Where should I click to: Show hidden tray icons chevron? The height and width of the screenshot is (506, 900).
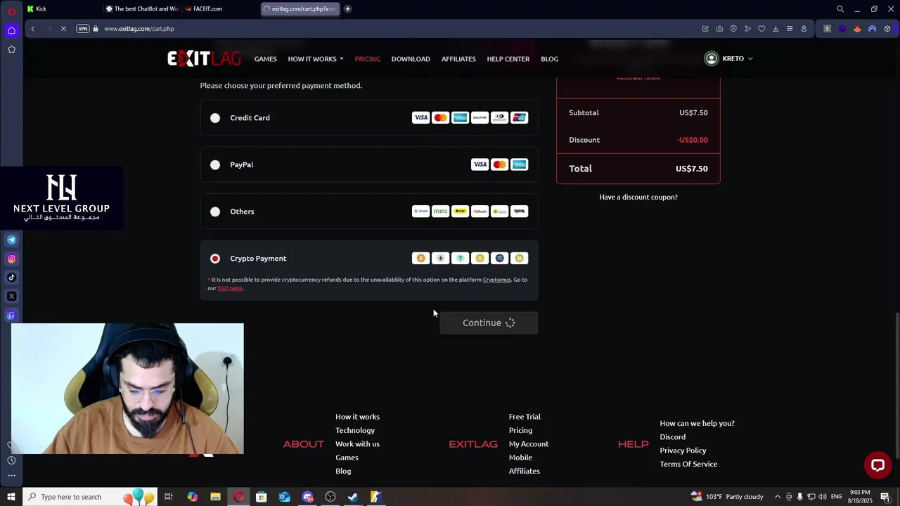point(777,497)
